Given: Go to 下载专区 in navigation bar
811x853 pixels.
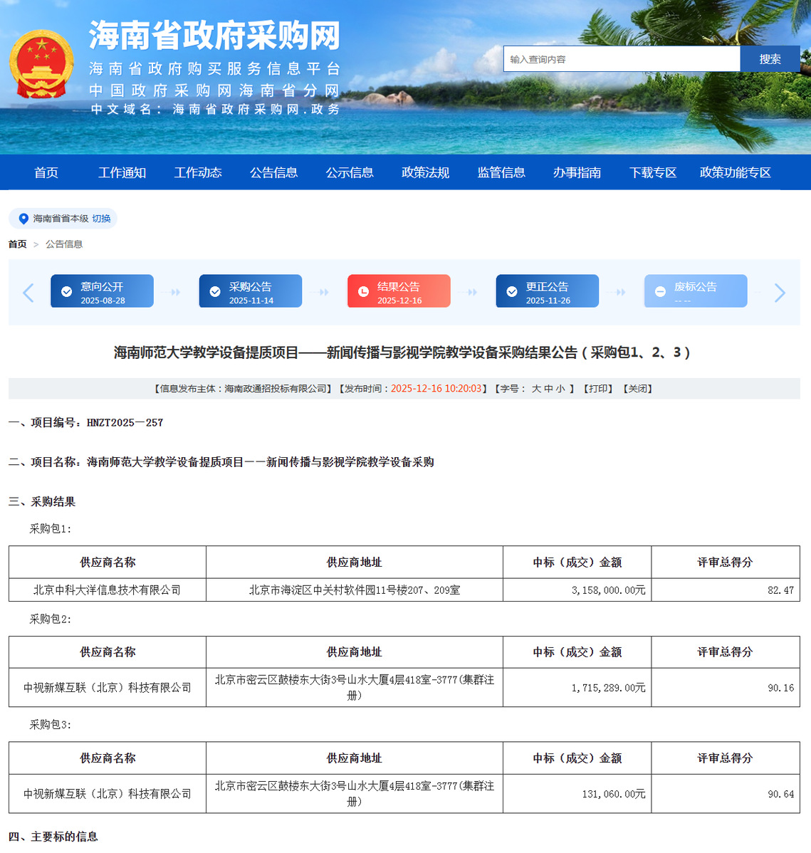Looking at the screenshot, I should [x=652, y=172].
